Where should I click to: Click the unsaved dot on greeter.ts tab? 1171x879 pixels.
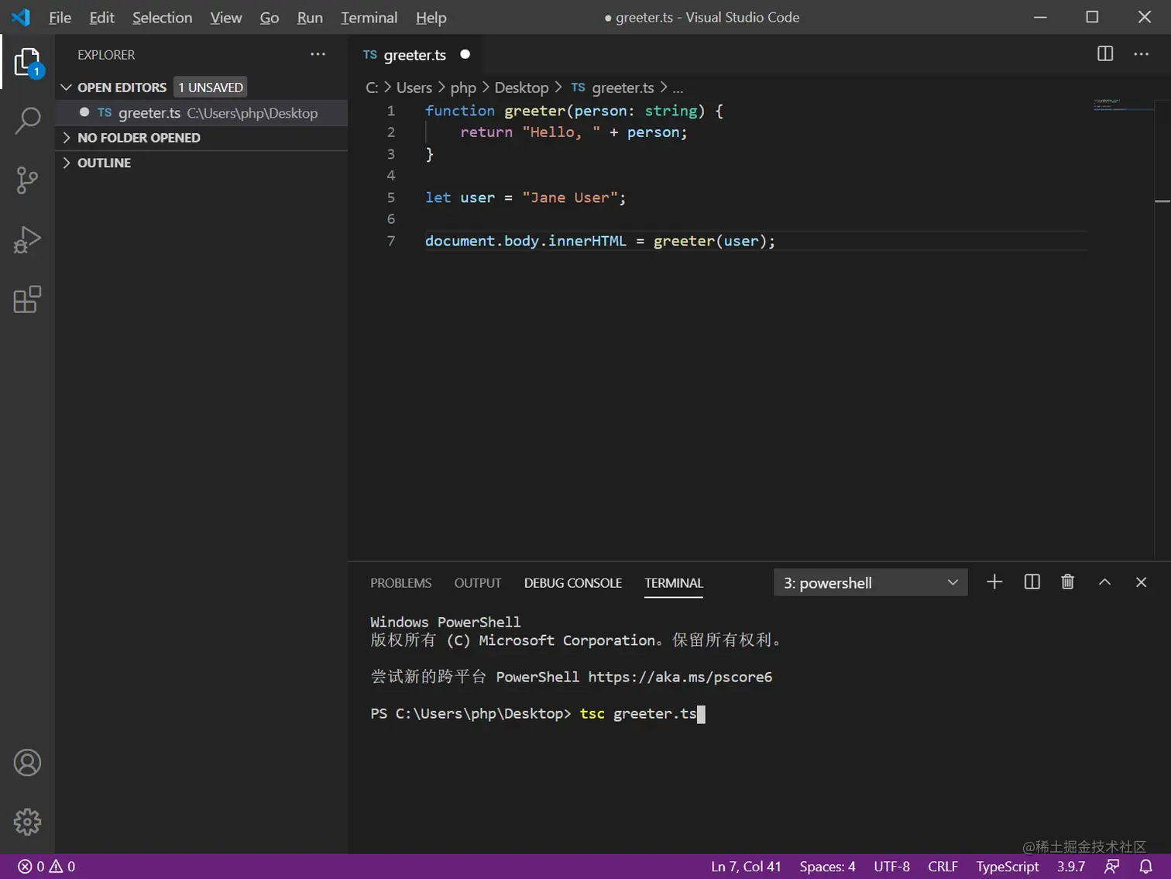tap(465, 54)
